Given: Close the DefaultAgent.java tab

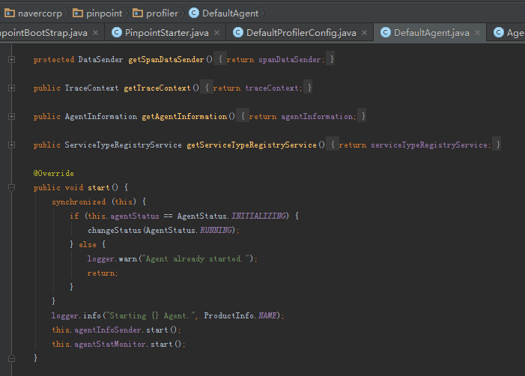Looking at the screenshot, I should 477,33.
